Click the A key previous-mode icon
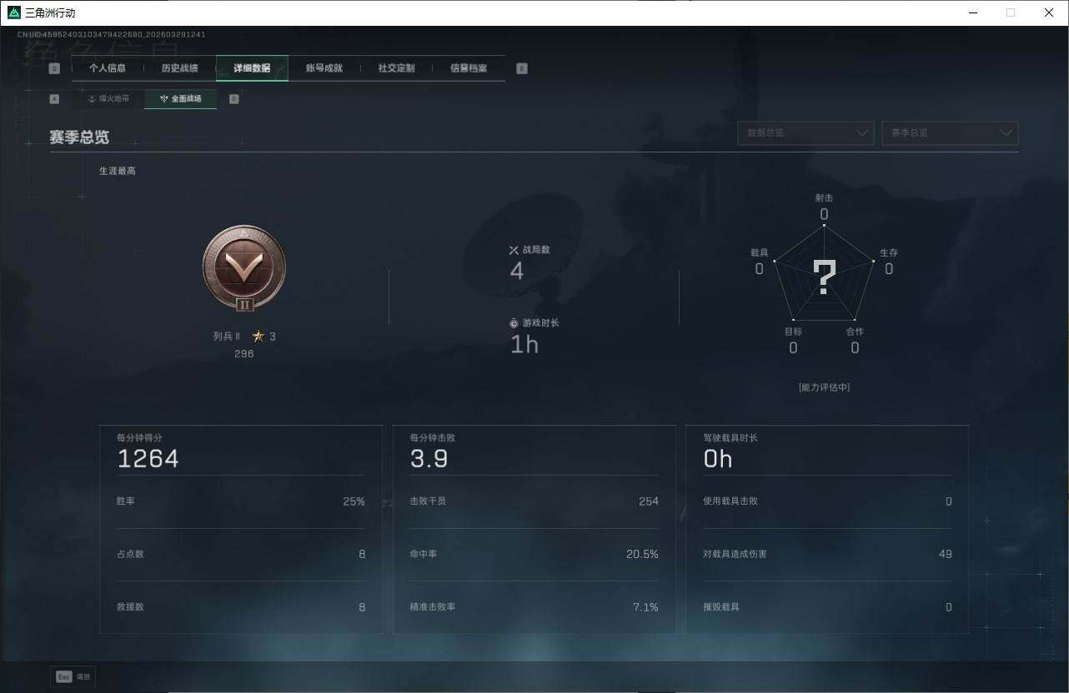The image size is (1069, 693). click(54, 98)
